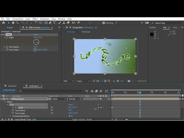Toggle the motion blur enable icon
Viewport: 184px width, 138px height.
pos(101,91)
